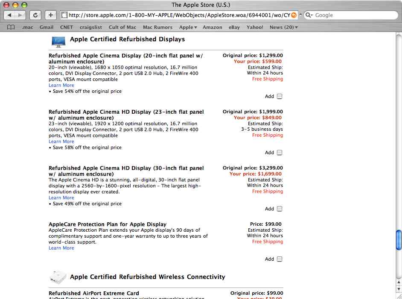Reload the page with the refresh button
402x299 pixels.
coord(35,15)
